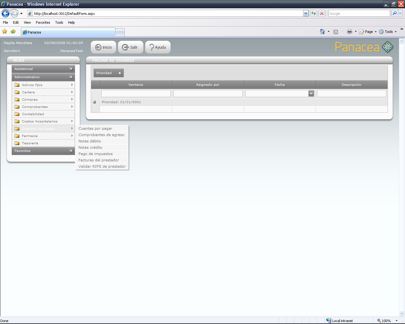Select Notas débito from the submenu
405x324 pixels.
tap(90, 141)
